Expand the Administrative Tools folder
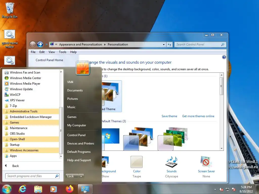259x194 pixels. (31, 111)
